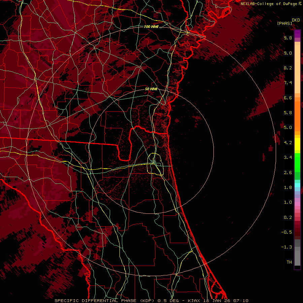Pick the peach band beside 8.2
This screenshot has height=303, width=303.
[297, 69]
